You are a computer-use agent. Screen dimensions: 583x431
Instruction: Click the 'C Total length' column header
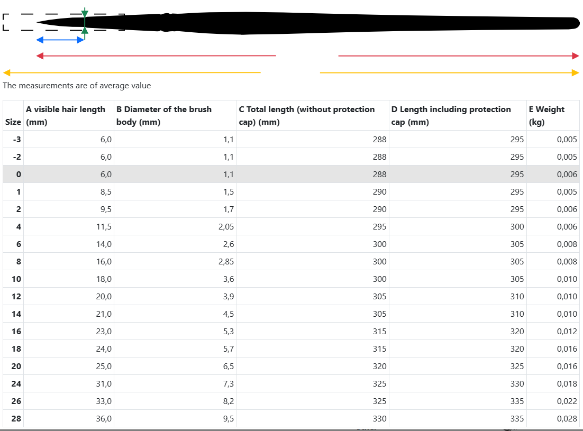312,116
